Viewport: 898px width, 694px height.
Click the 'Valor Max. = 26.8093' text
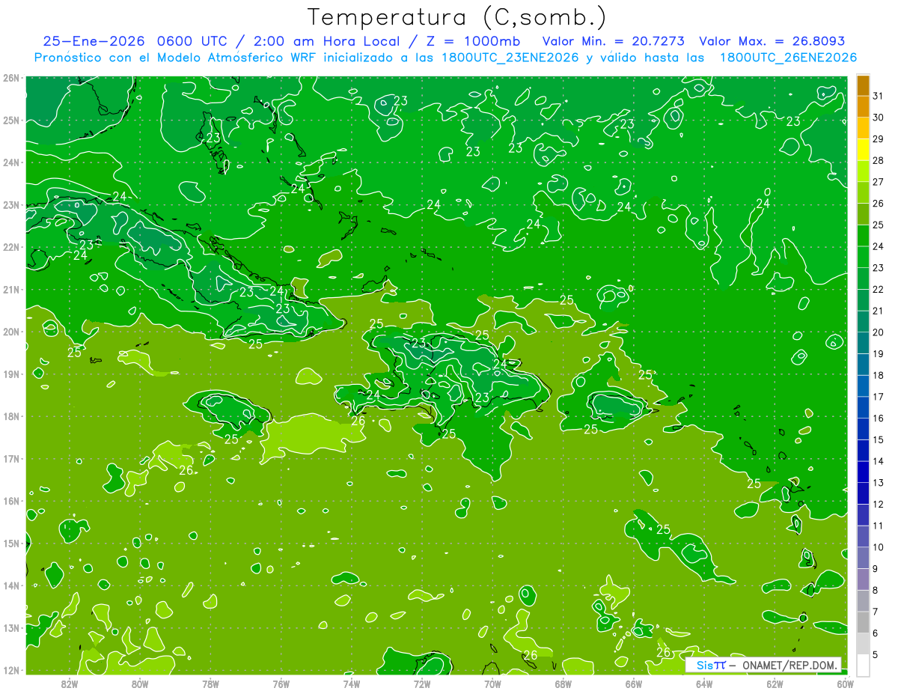tap(772, 41)
